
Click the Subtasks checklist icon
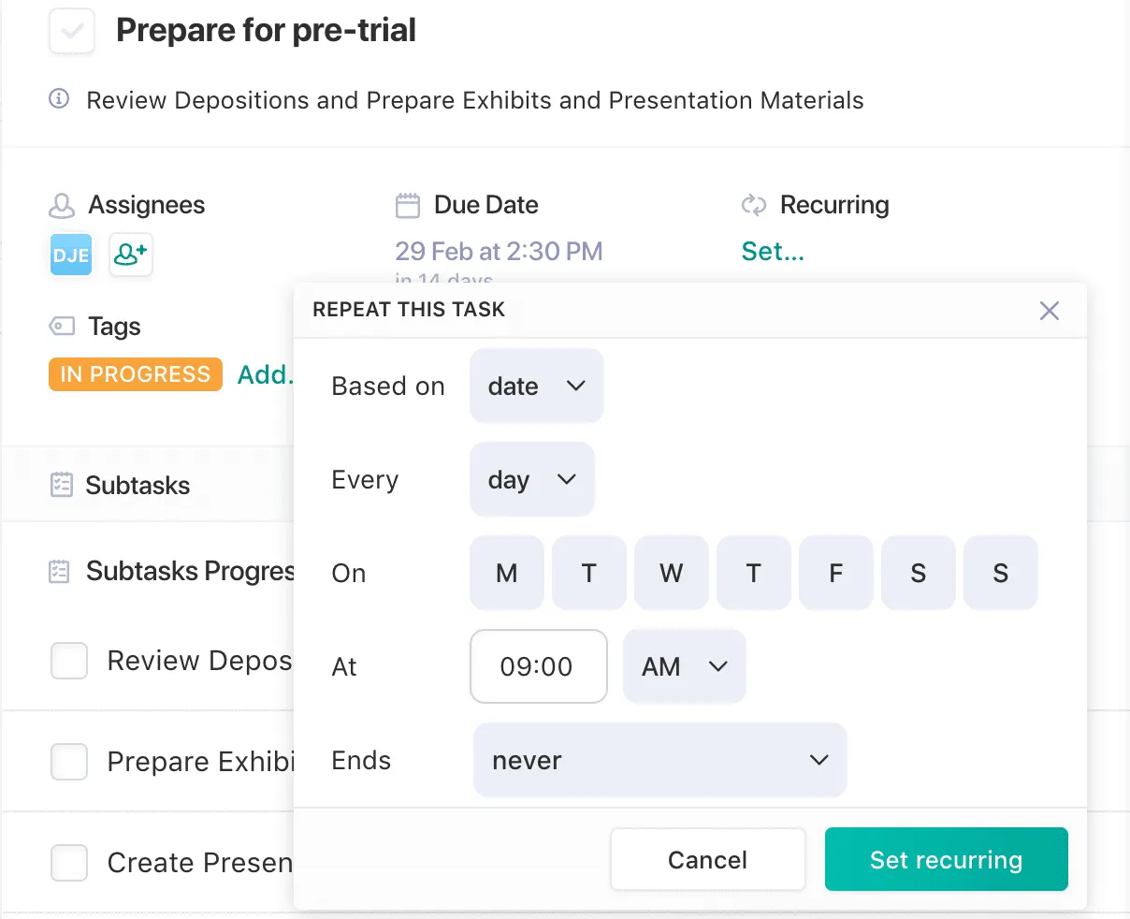coord(61,485)
